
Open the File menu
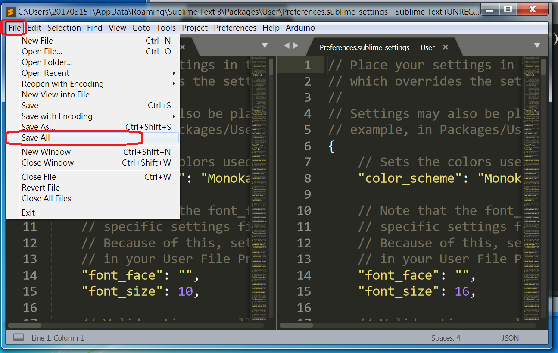[15, 28]
